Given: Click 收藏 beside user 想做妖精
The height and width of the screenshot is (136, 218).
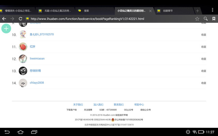Looking at the screenshot, I should 203,71.
